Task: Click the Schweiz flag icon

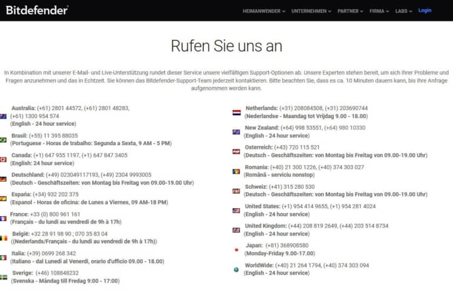Action: coord(236,191)
